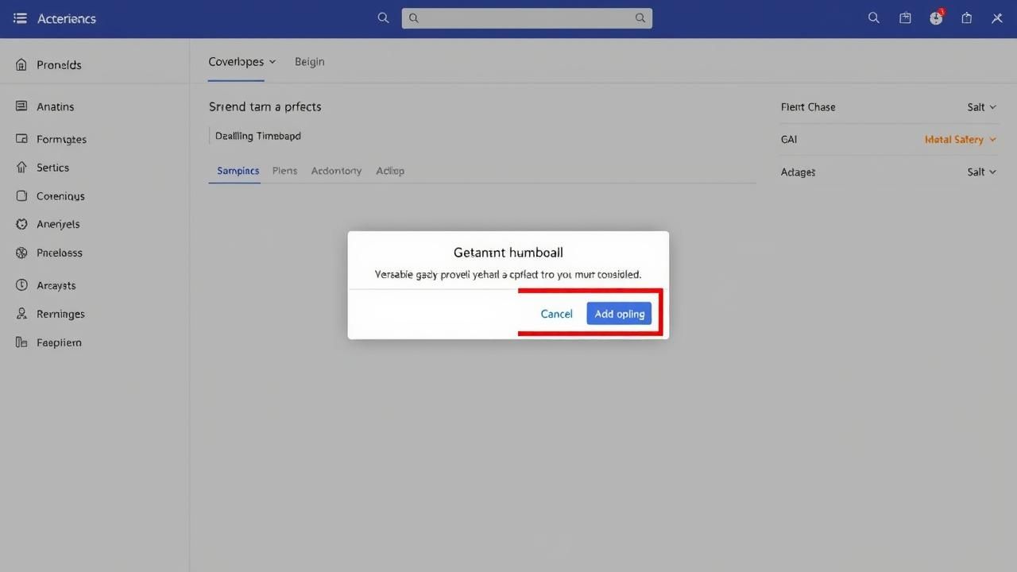Viewport: 1017px width, 572px height.
Task: Switch to the Beigin tab
Action: [309, 61]
